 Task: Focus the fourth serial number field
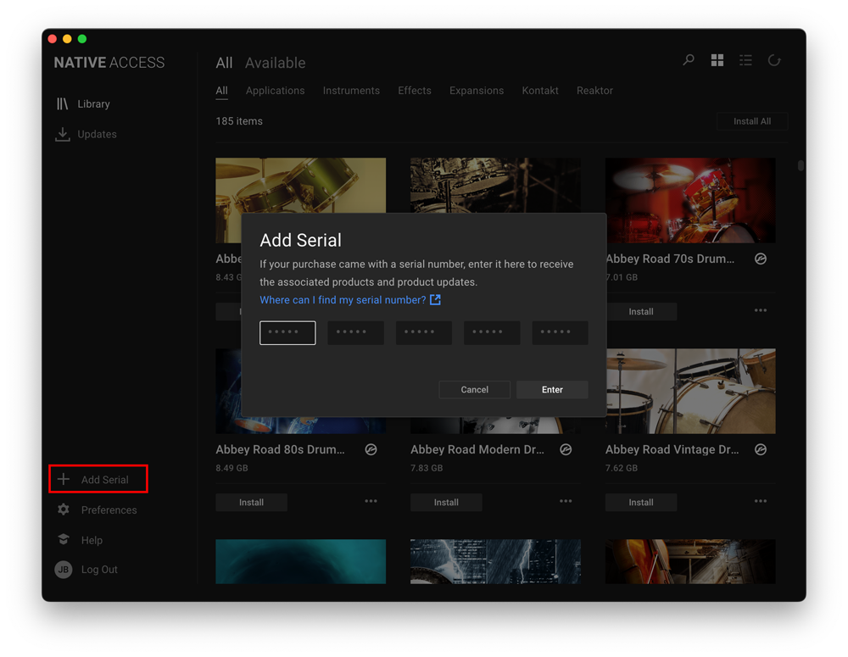pyautogui.click(x=492, y=332)
